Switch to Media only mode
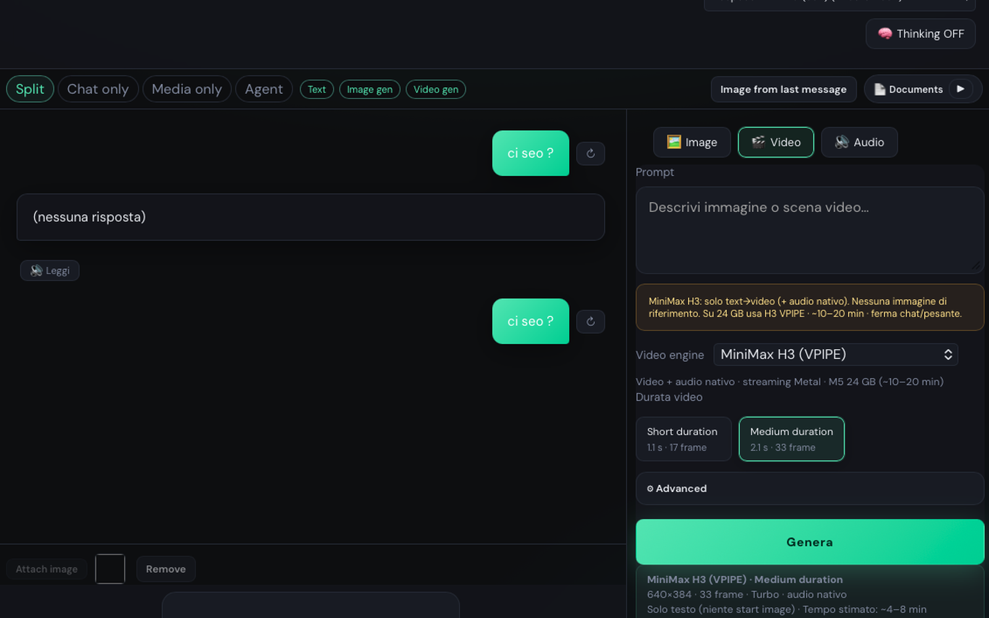The width and height of the screenshot is (989, 618). [187, 89]
